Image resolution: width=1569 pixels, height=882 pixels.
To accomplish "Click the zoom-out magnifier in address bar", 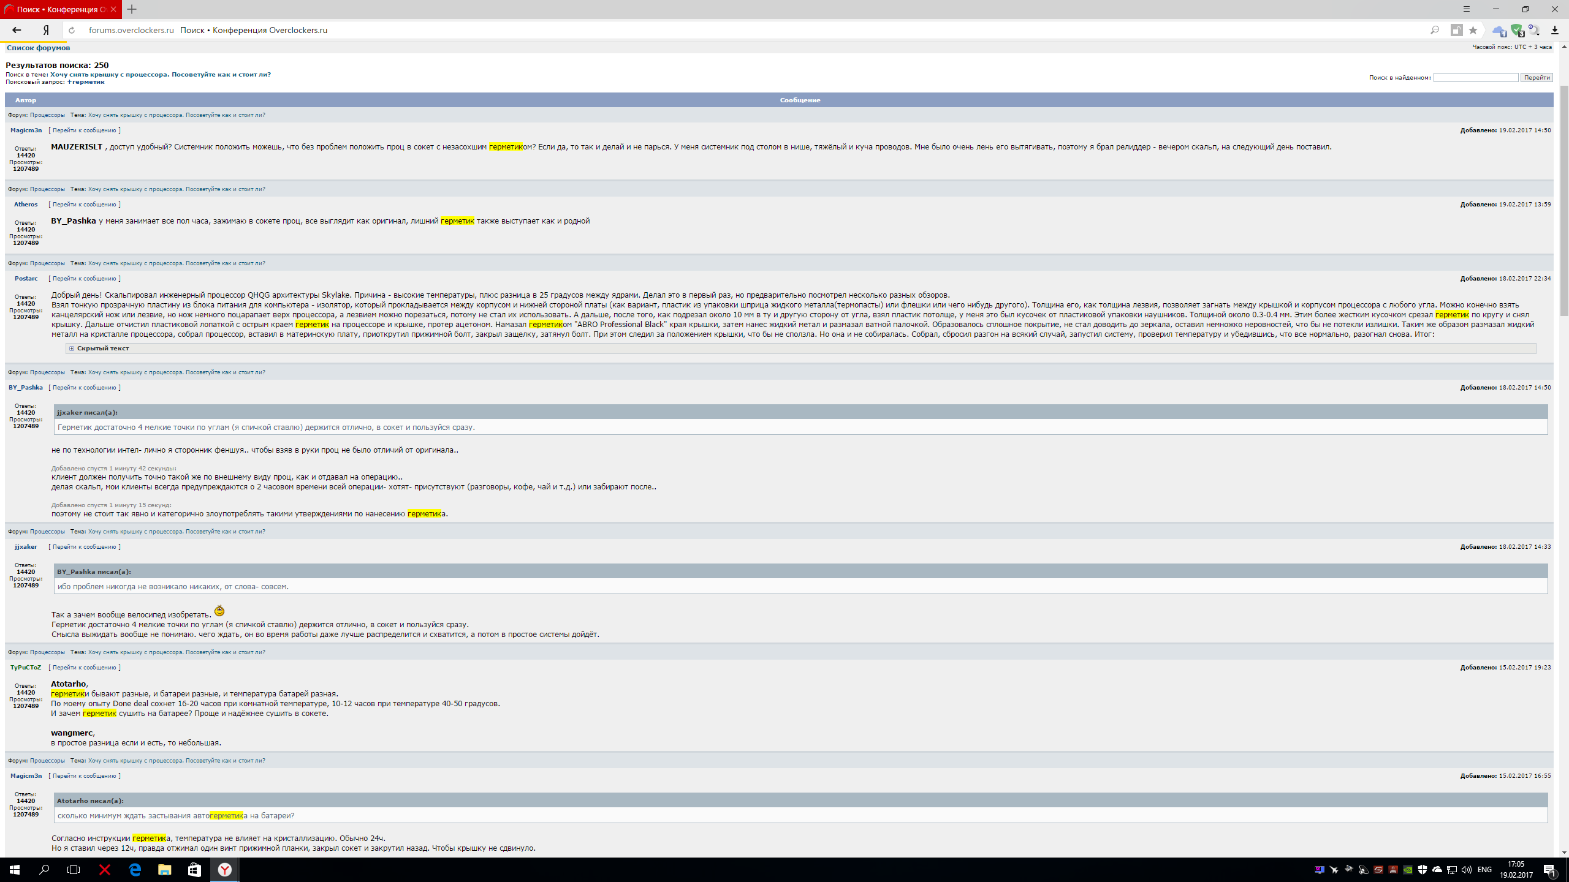I will coord(1435,30).
